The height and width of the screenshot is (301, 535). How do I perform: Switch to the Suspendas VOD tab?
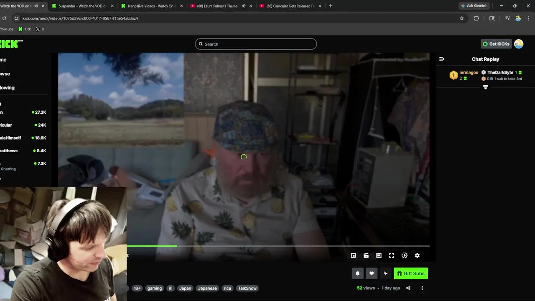click(84, 6)
